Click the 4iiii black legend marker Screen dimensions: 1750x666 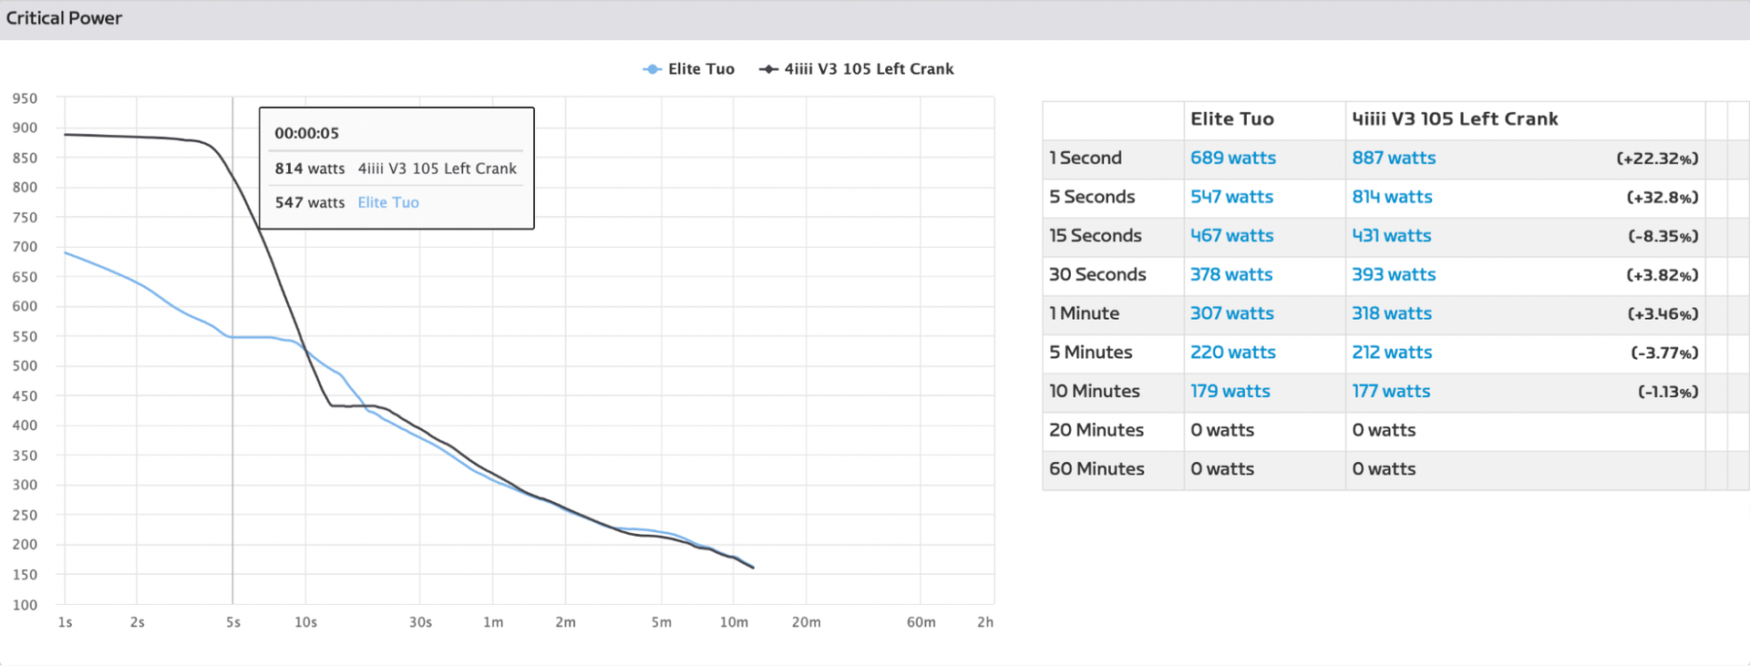point(768,69)
